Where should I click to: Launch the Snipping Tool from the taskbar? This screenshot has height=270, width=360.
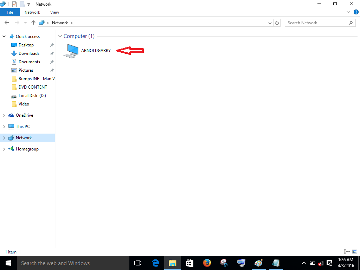pyautogui.click(x=224, y=263)
